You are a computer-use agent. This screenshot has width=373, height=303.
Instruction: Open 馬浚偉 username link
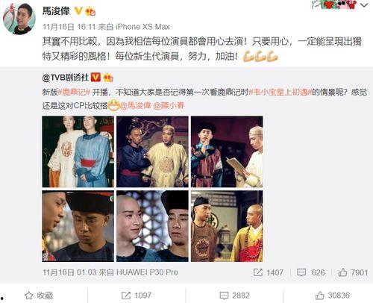tap(56, 11)
